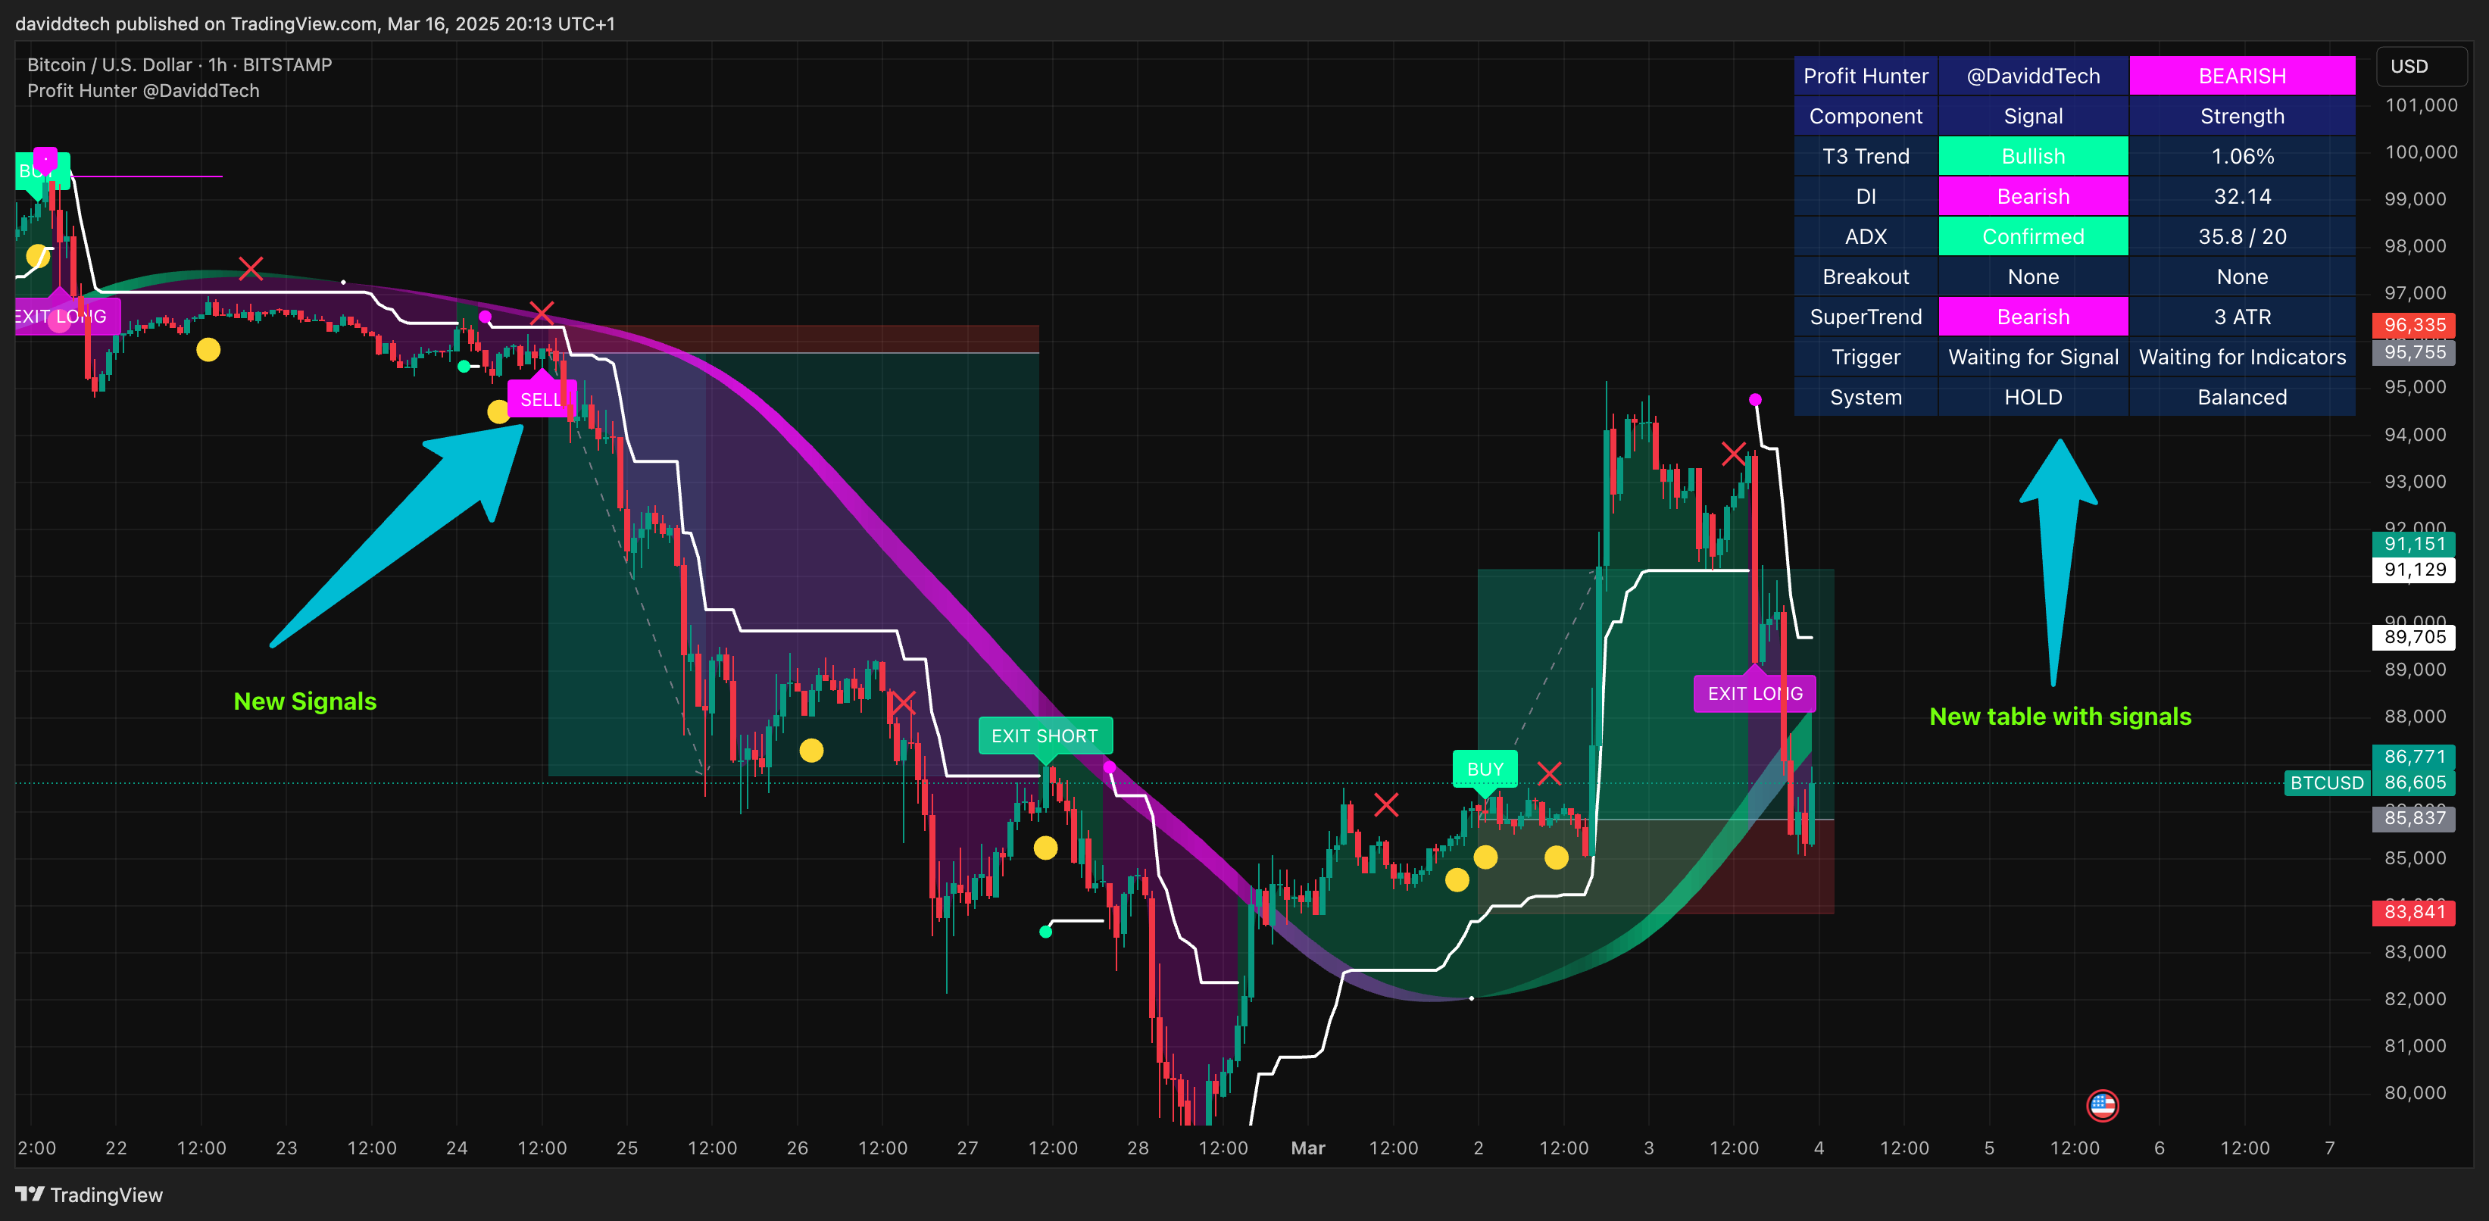The image size is (2489, 1221).
Task: Click the green BUY signal label near Mar 2
Action: coord(1485,769)
